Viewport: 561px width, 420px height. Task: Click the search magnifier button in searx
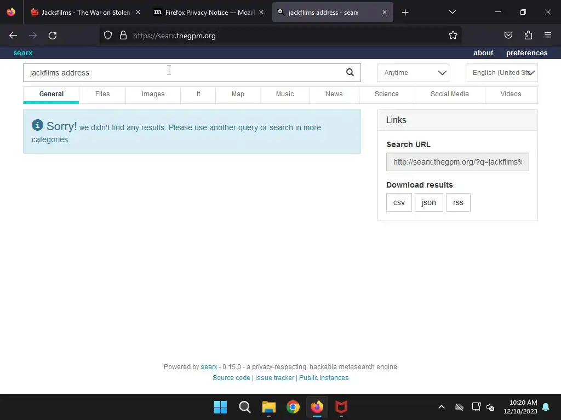(x=350, y=73)
